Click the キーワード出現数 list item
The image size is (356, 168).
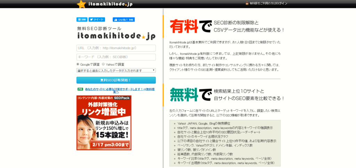(226, 163)
